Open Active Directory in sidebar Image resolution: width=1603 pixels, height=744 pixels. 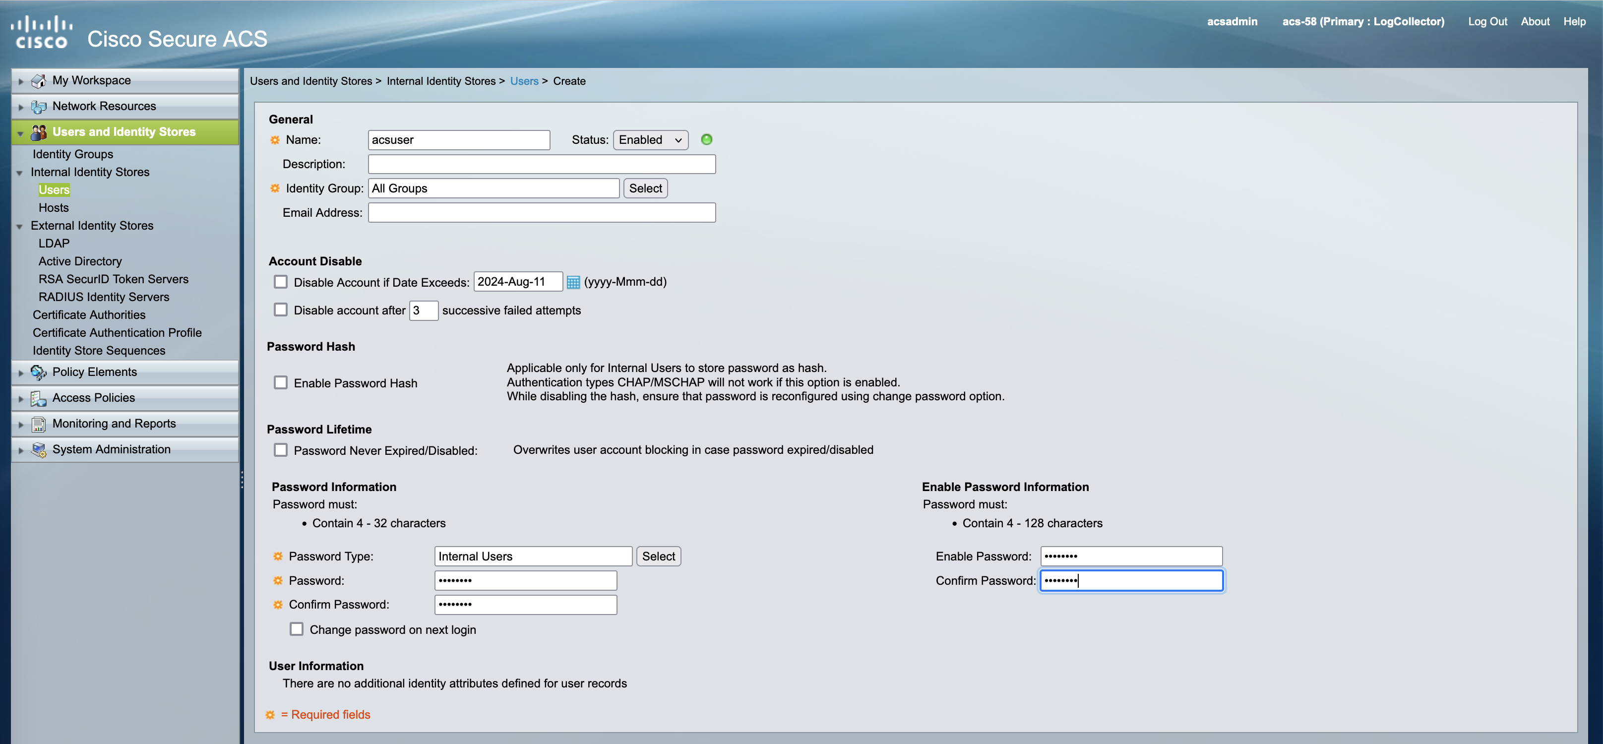[80, 261]
